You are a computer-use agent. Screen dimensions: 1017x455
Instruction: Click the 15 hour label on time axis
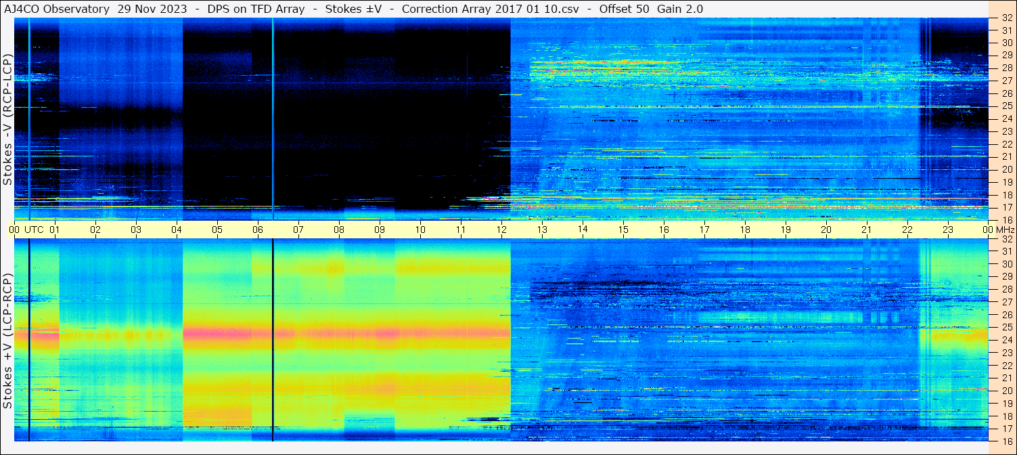point(623,230)
